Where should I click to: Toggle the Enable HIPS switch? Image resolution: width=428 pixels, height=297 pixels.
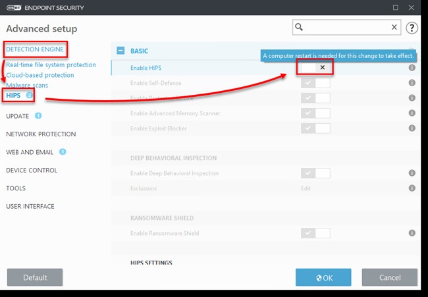(315, 67)
